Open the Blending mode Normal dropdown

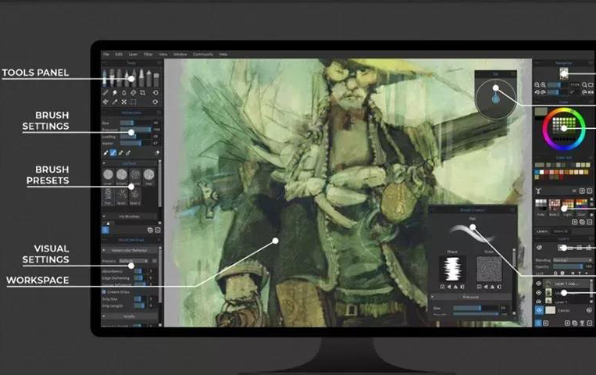coord(572,260)
